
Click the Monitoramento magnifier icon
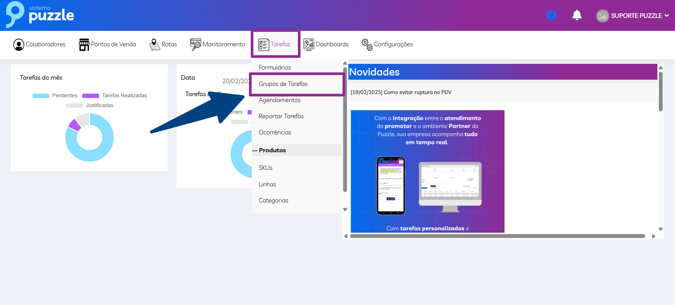[195, 45]
